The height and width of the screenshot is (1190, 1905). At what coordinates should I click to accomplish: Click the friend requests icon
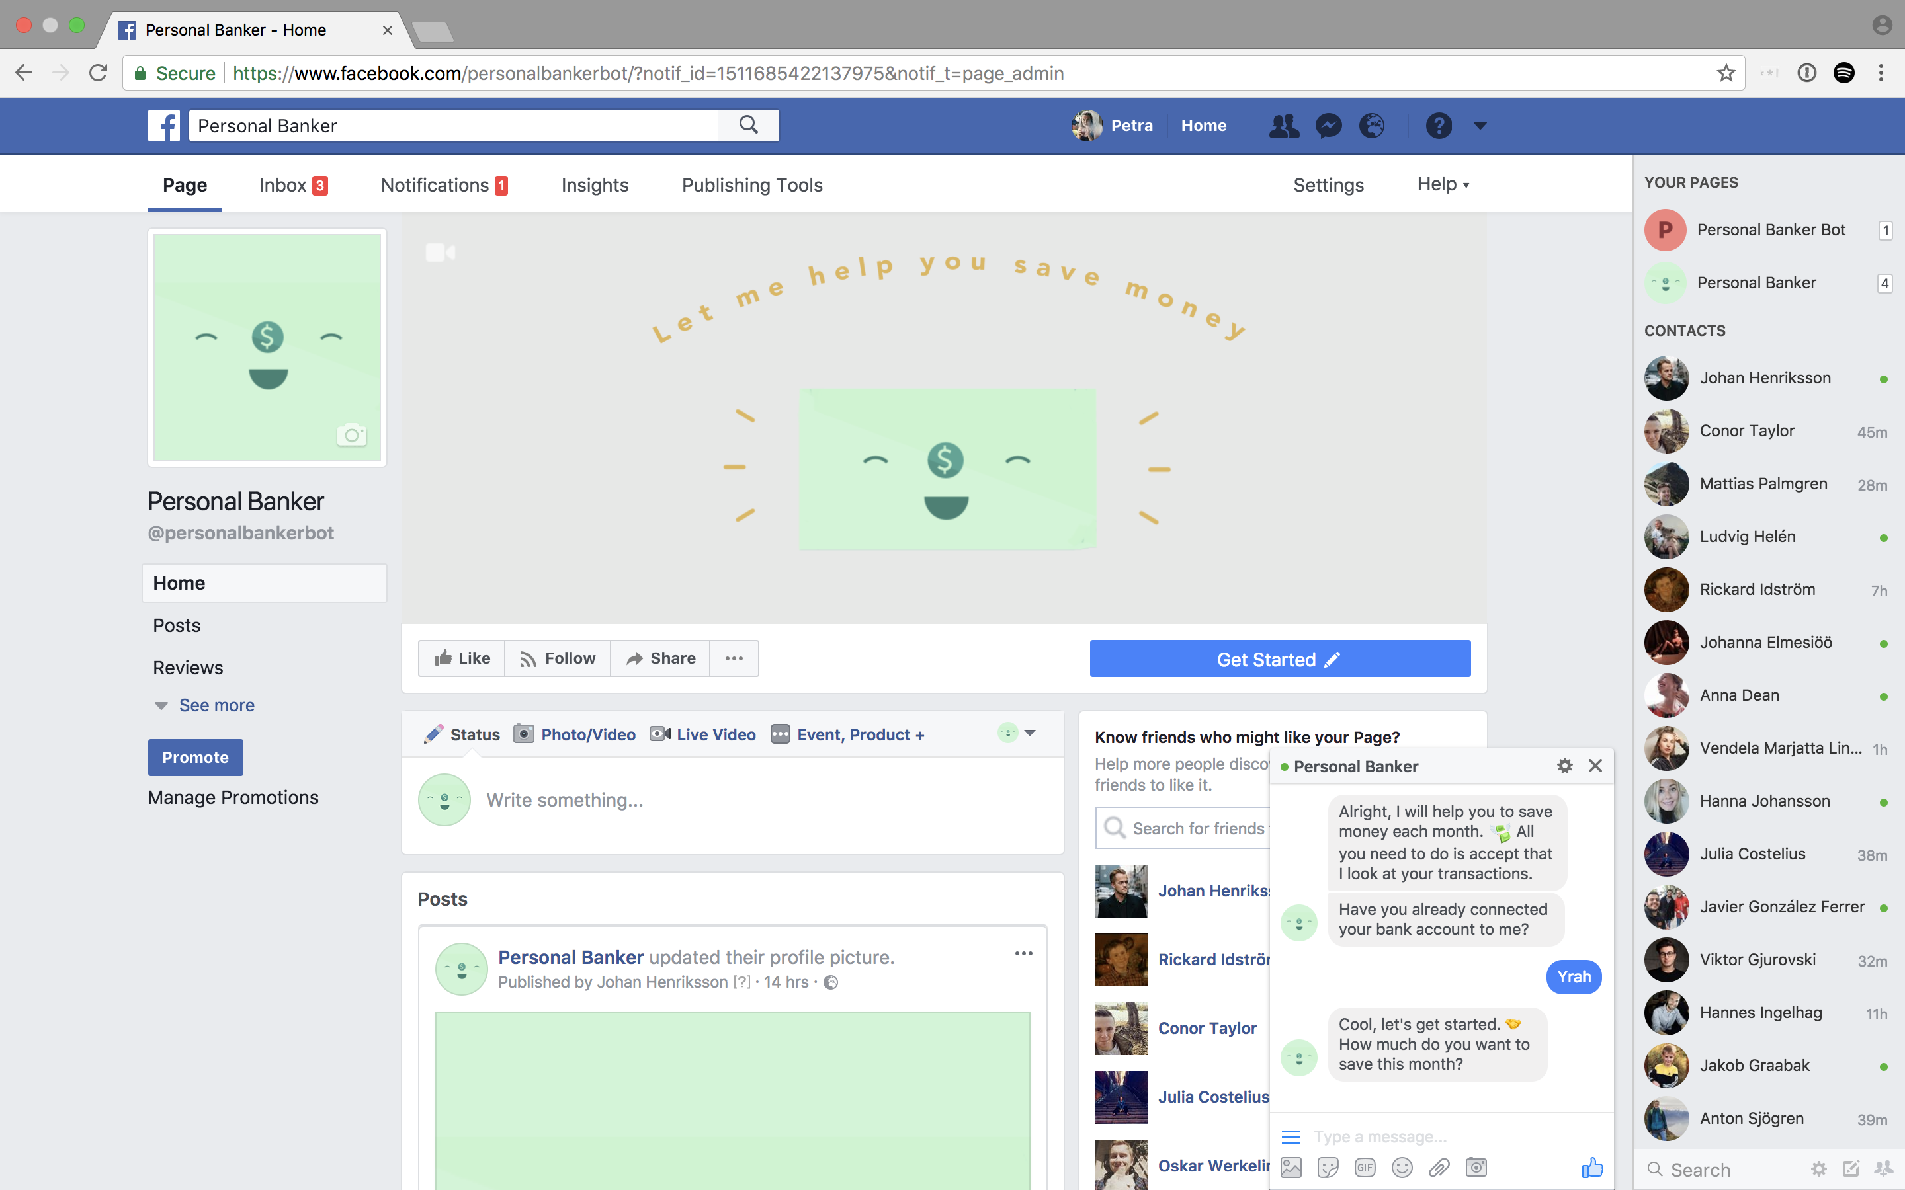pyautogui.click(x=1284, y=126)
